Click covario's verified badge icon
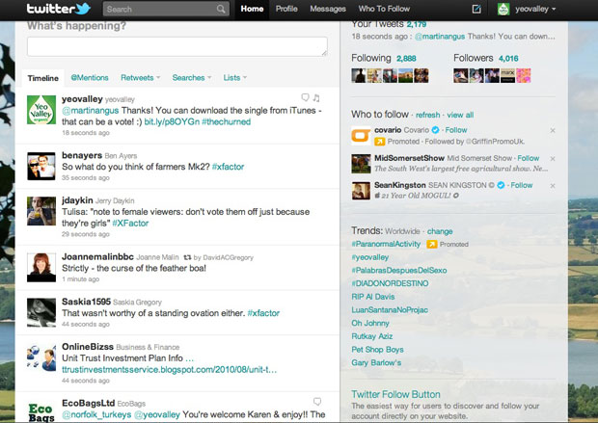 (x=435, y=130)
